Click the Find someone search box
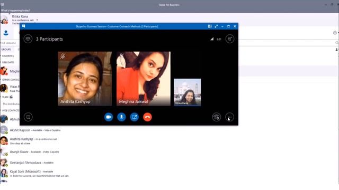The height and width of the screenshot is (190, 339). [x=10, y=43]
